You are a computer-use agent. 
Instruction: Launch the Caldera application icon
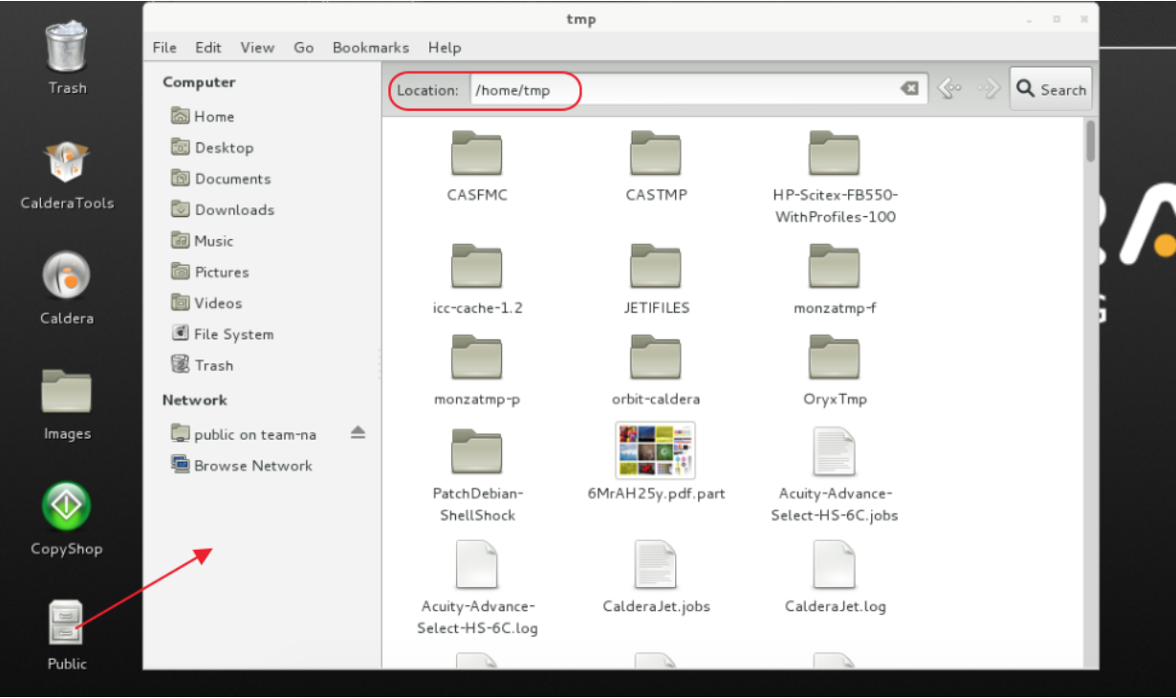click(x=67, y=277)
